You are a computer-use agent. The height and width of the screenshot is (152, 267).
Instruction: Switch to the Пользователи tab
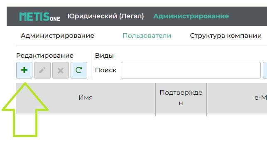coord(147,36)
